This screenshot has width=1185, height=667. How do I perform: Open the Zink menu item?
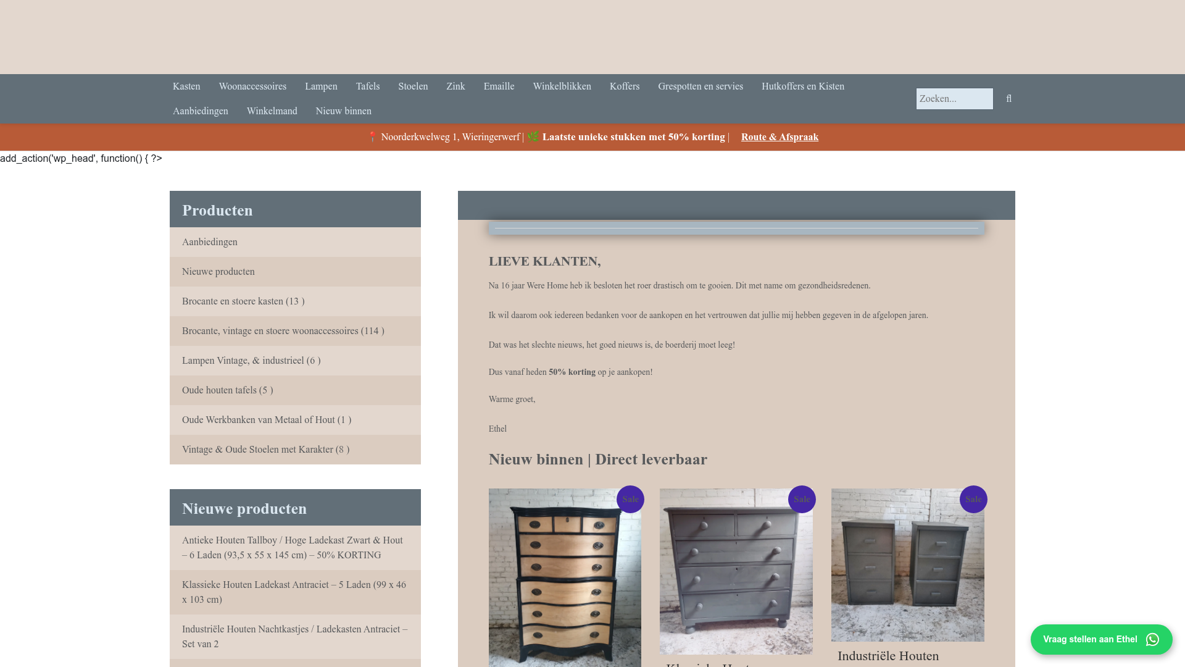pyautogui.click(x=455, y=86)
